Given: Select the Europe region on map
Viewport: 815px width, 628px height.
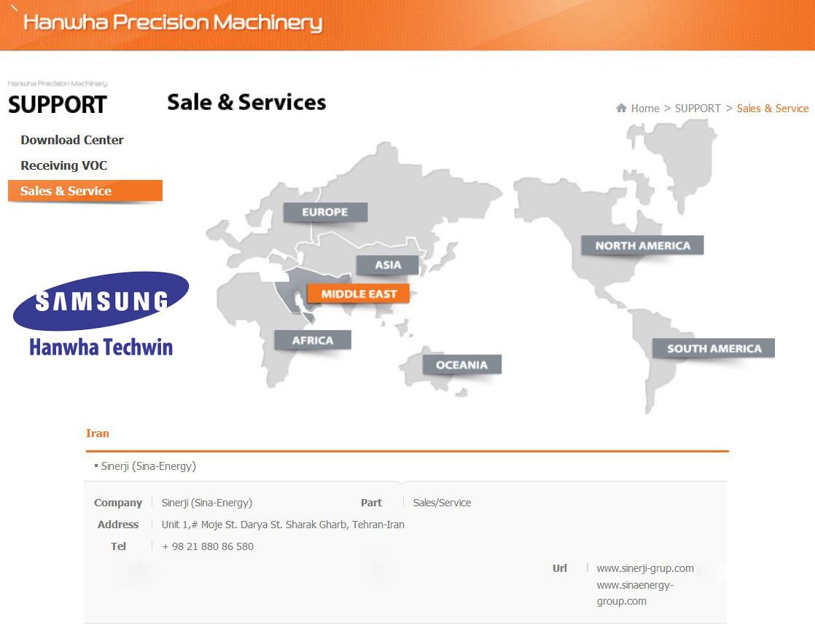Looking at the screenshot, I should [x=325, y=212].
